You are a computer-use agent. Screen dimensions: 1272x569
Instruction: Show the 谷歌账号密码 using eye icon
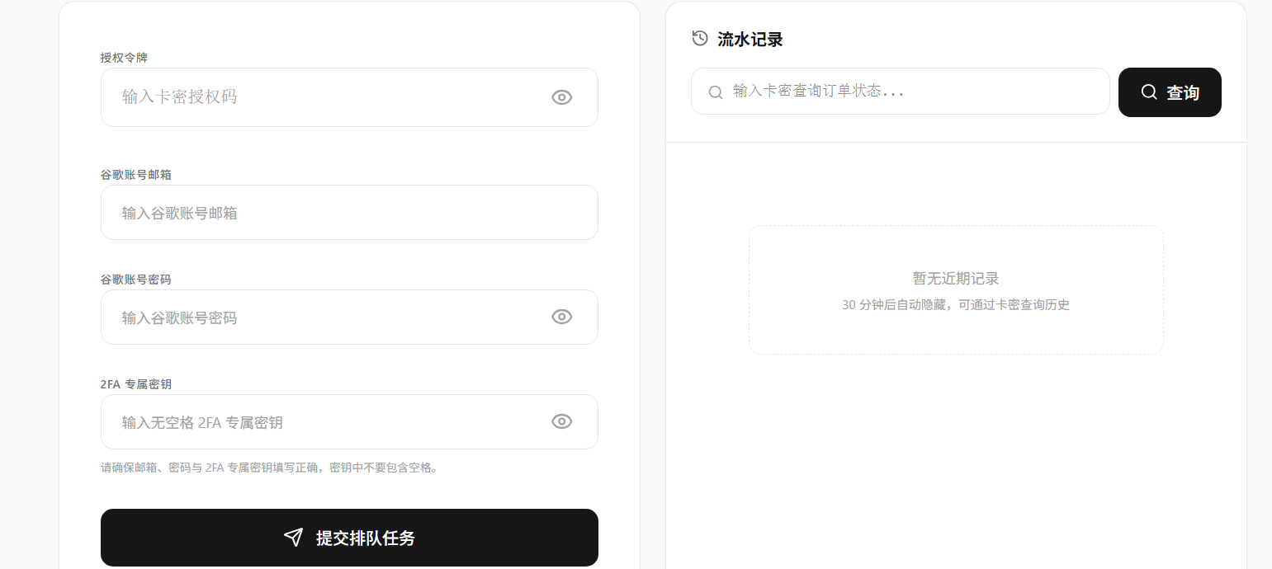pyautogui.click(x=561, y=317)
